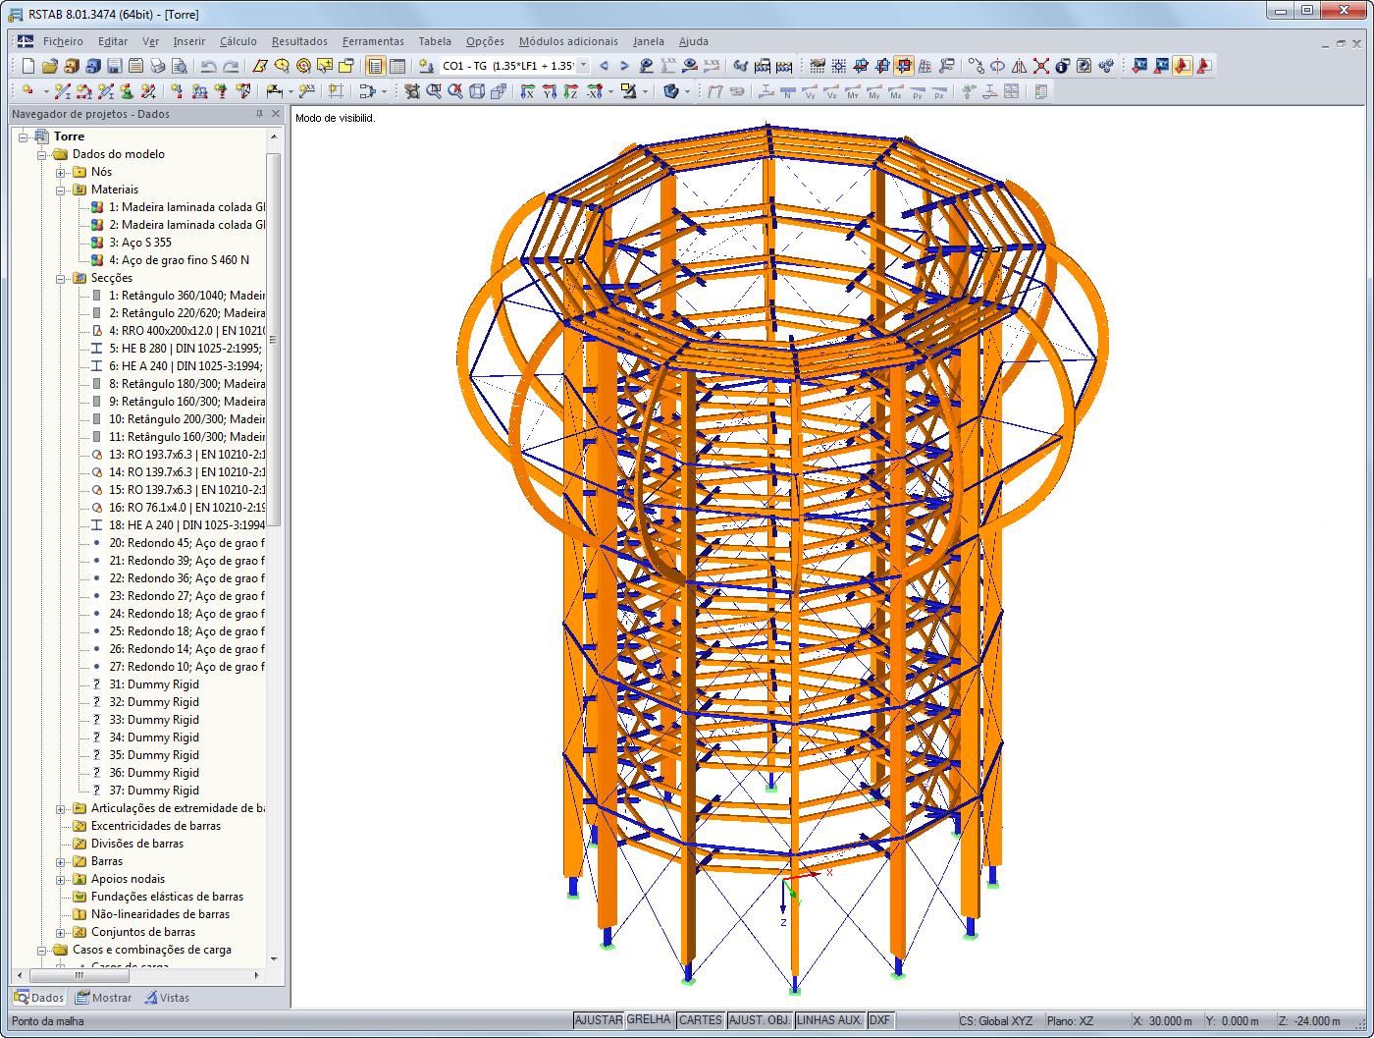Screen dimensions: 1374x1038
Task: Open the Ferramentas menu
Action: 373,41
